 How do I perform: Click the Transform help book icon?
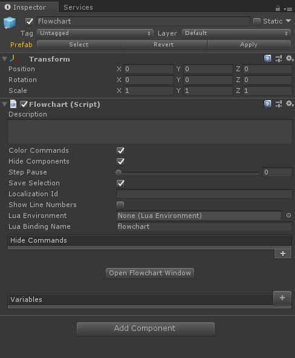tap(267, 59)
